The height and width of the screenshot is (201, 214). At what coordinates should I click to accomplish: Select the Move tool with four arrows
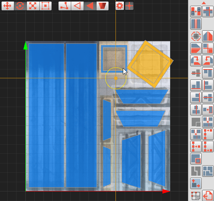coord(8,6)
